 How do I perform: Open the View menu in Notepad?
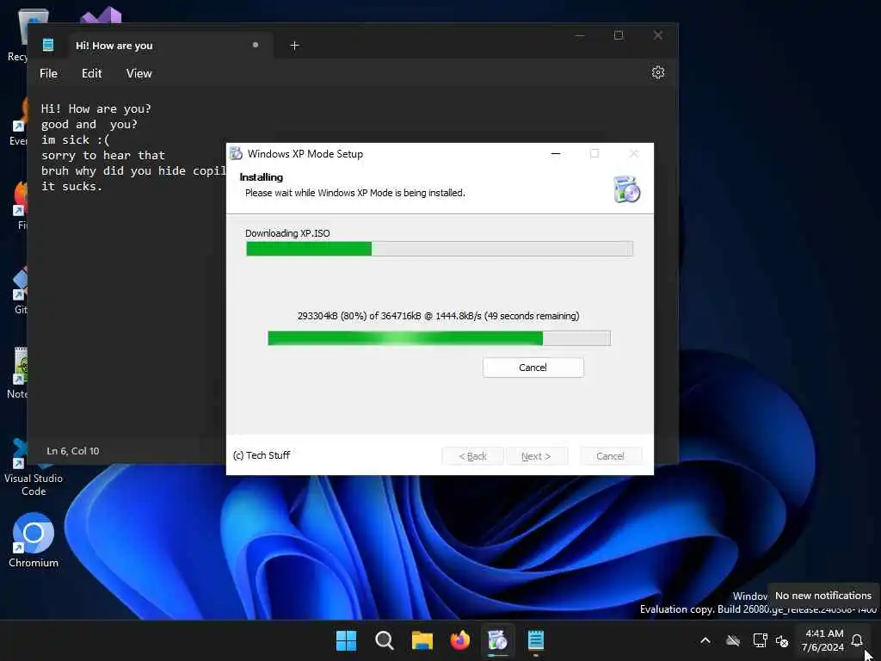click(x=139, y=74)
